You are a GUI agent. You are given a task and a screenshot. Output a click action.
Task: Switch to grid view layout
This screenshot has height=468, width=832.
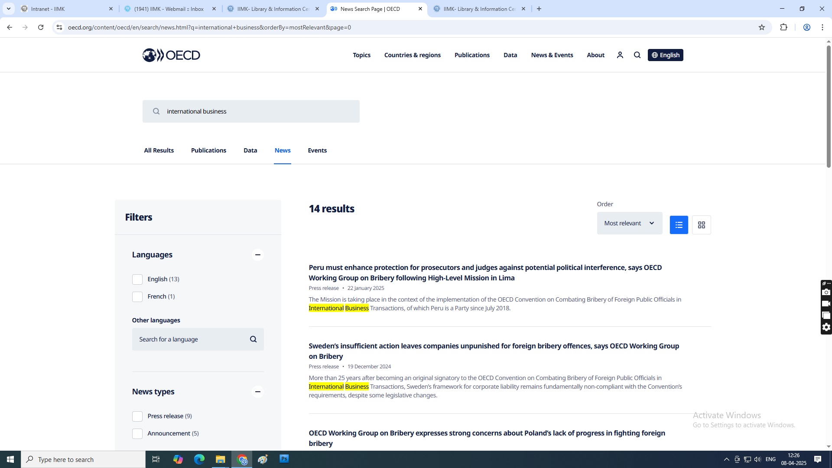click(x=701, y=225)
